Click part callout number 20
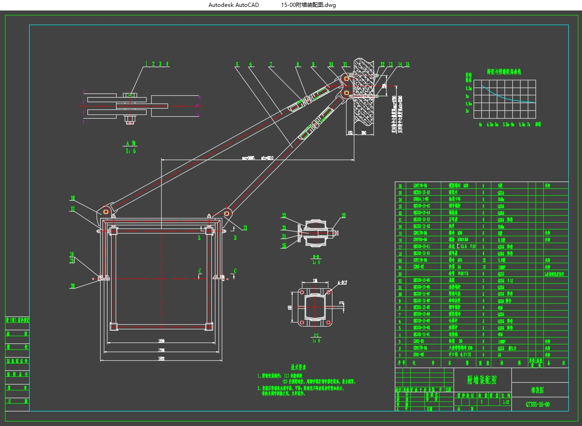 point(72,286)
